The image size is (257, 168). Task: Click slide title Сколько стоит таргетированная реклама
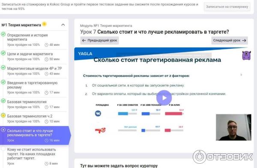click(157, 60)
